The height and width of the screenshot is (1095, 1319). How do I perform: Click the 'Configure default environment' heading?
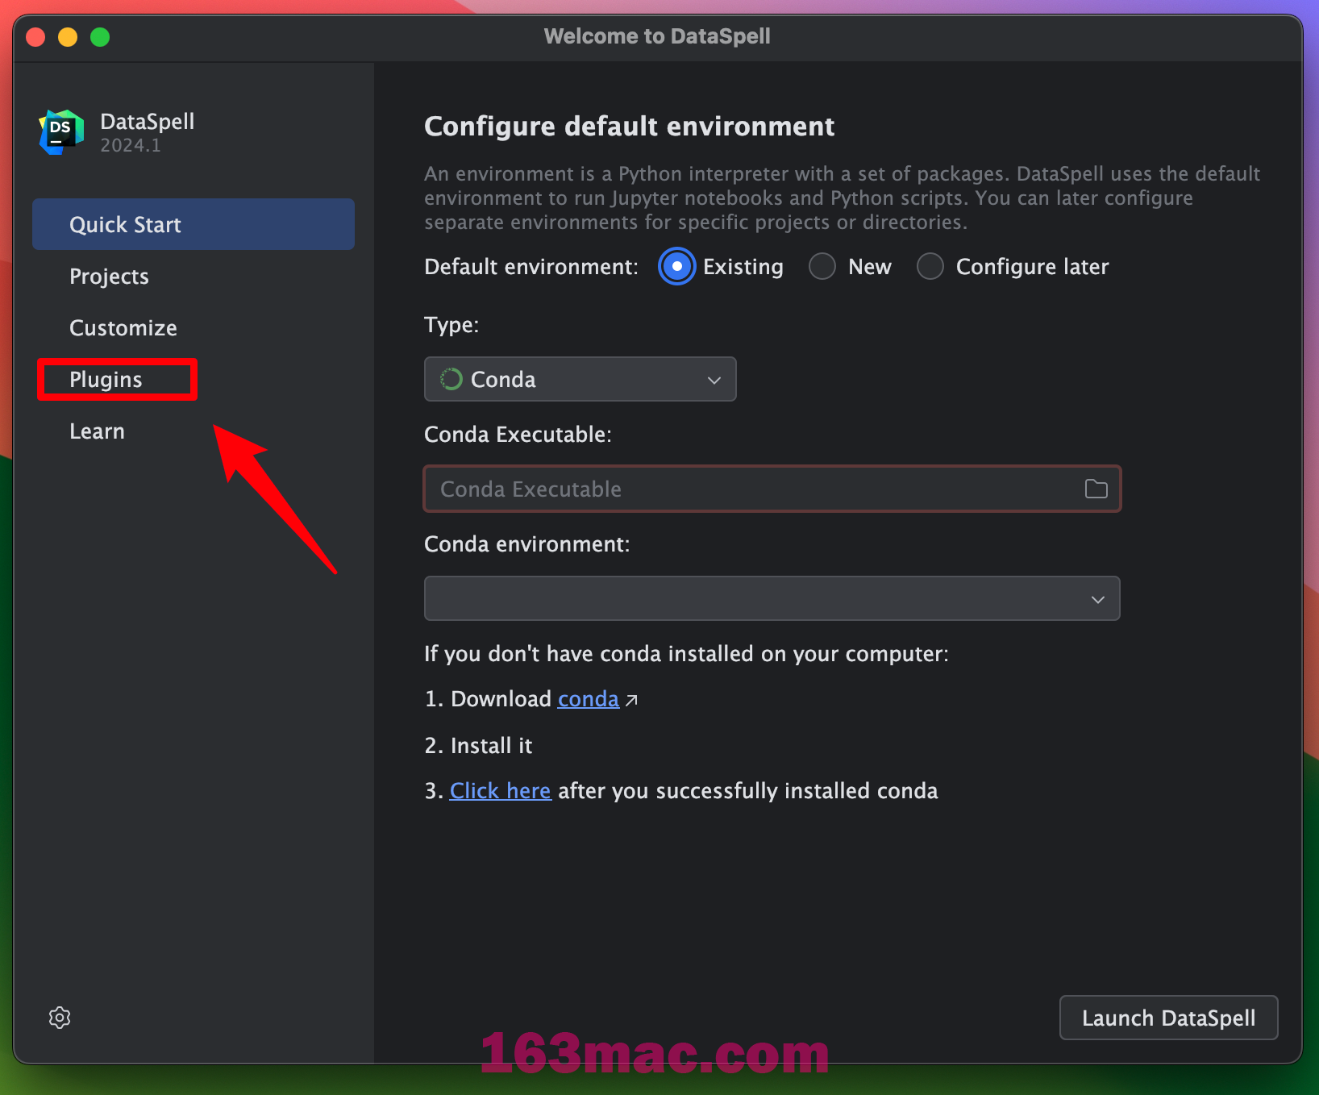pos(629,127)
